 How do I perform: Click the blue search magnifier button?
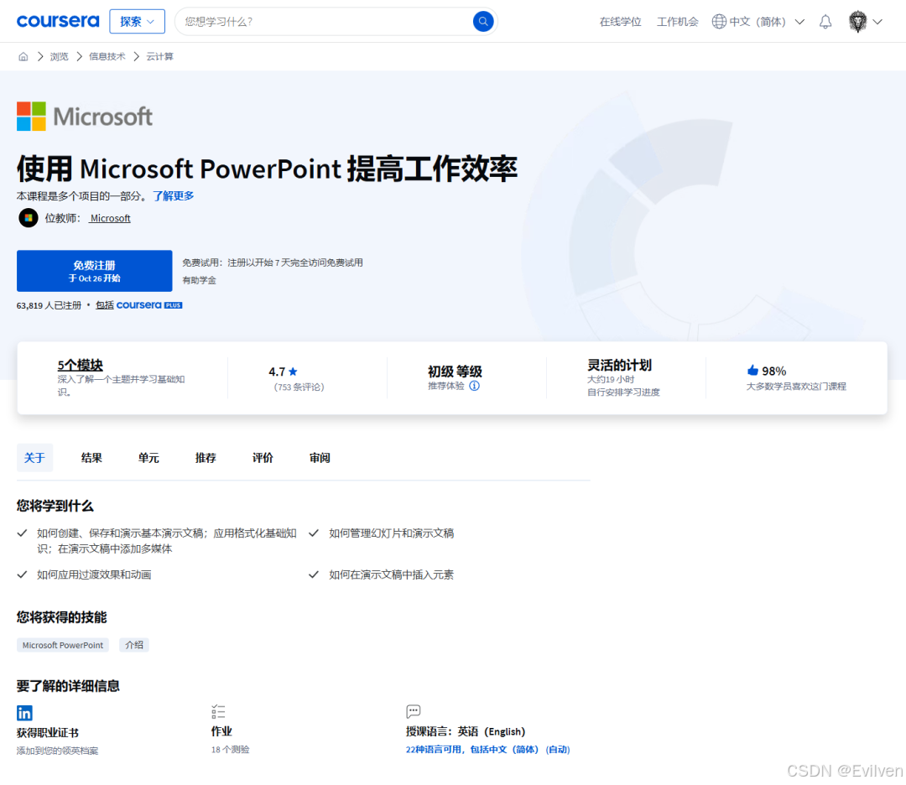(483, 21)
